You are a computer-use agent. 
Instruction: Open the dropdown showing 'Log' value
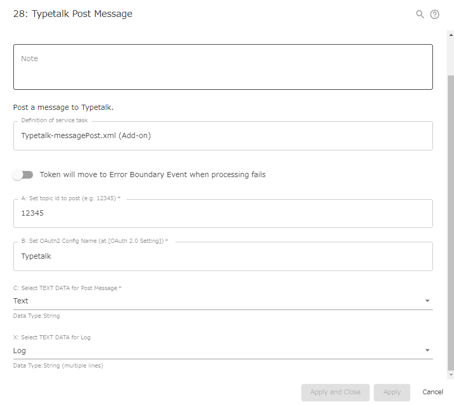pos(223,351)
